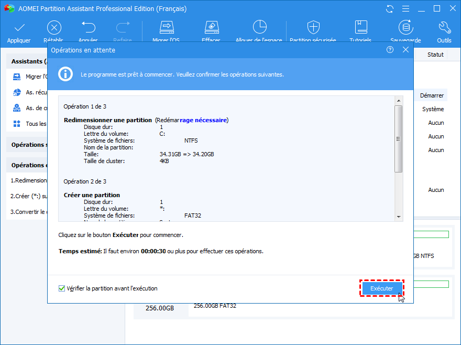Select the Effacer disk wipe tool
Viewport: 461px width, 345px height.
pos(212,27)
